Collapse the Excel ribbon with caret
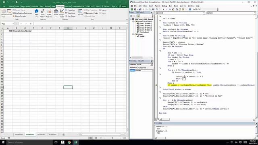The width and height of the screenshot is (258, 145). [127, 19]
